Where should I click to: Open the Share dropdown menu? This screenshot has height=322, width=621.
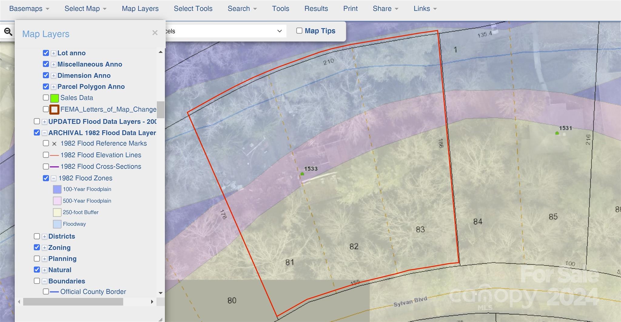coord(385,8)
